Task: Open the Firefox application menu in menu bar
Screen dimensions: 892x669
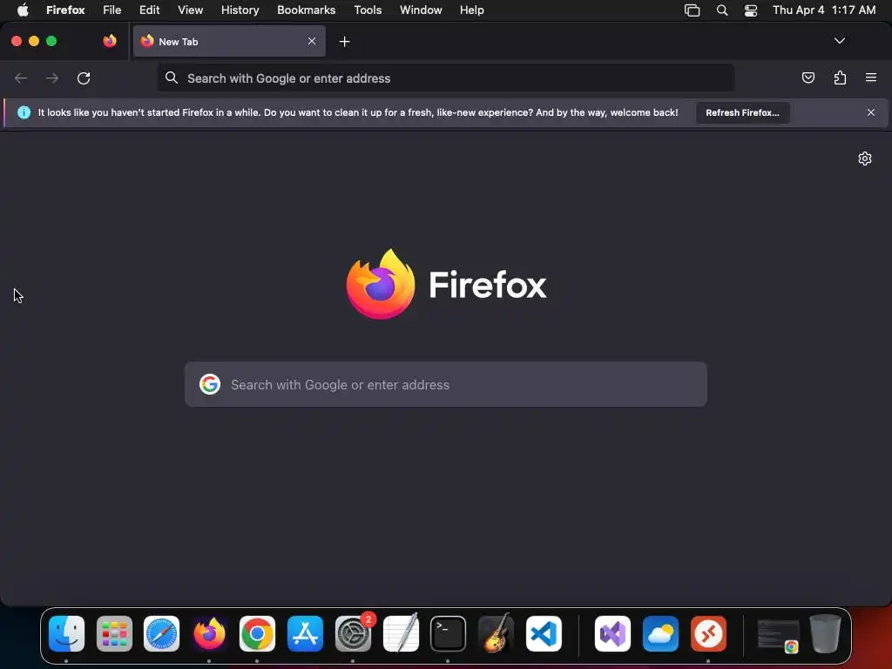Action: (65, 10)
